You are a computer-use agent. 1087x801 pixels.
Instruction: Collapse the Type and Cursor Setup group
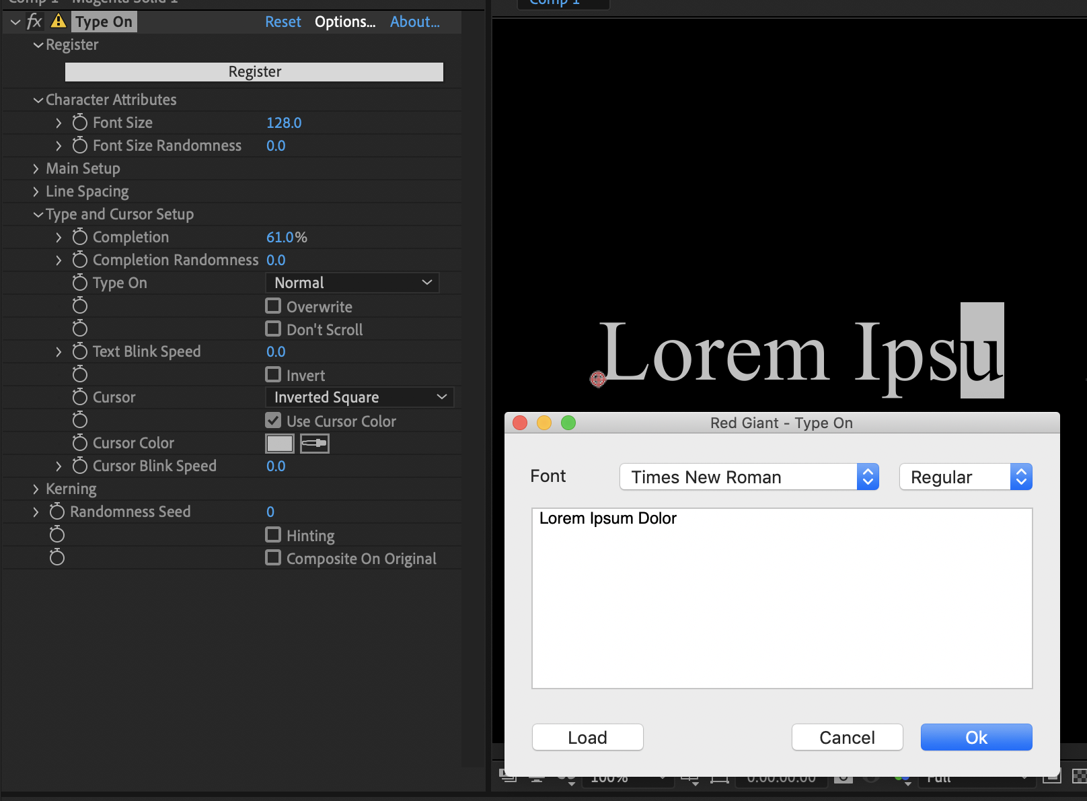(x=38, y=215)
